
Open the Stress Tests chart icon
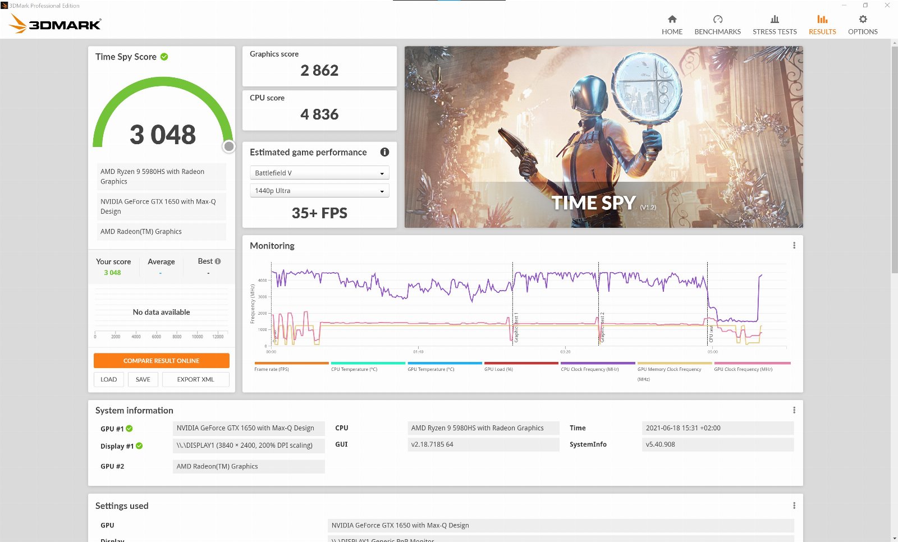[x=775, y=19]
